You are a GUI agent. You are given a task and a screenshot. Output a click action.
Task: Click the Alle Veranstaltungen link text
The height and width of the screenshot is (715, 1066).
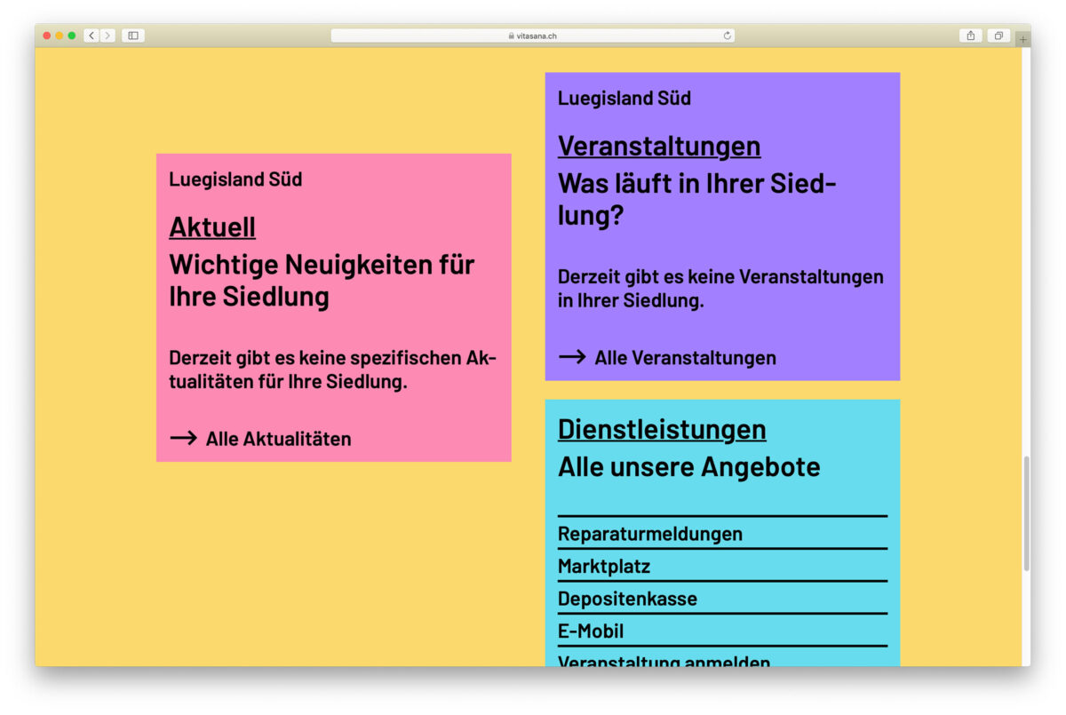click(x=685, y=358)
